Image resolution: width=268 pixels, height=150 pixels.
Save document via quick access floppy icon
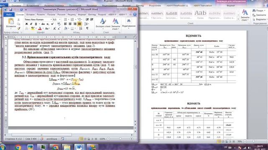click(10, 10)
